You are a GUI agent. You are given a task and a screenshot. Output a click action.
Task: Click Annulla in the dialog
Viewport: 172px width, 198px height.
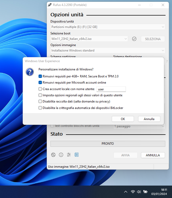[x=149, y=119]
